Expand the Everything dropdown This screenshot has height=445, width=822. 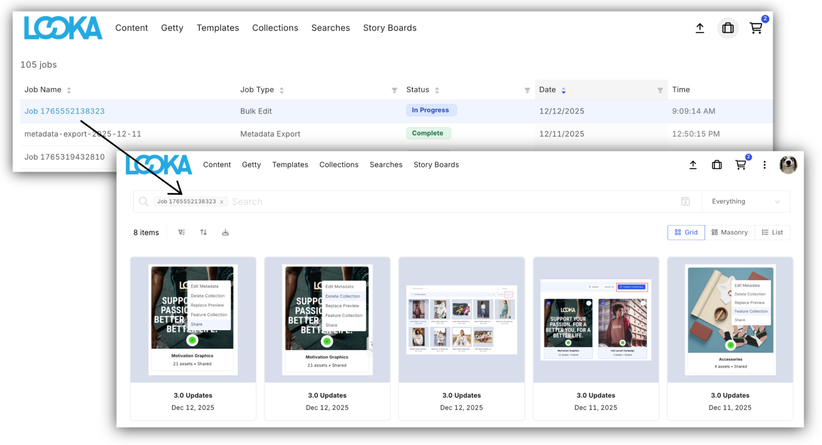(745, 201)
